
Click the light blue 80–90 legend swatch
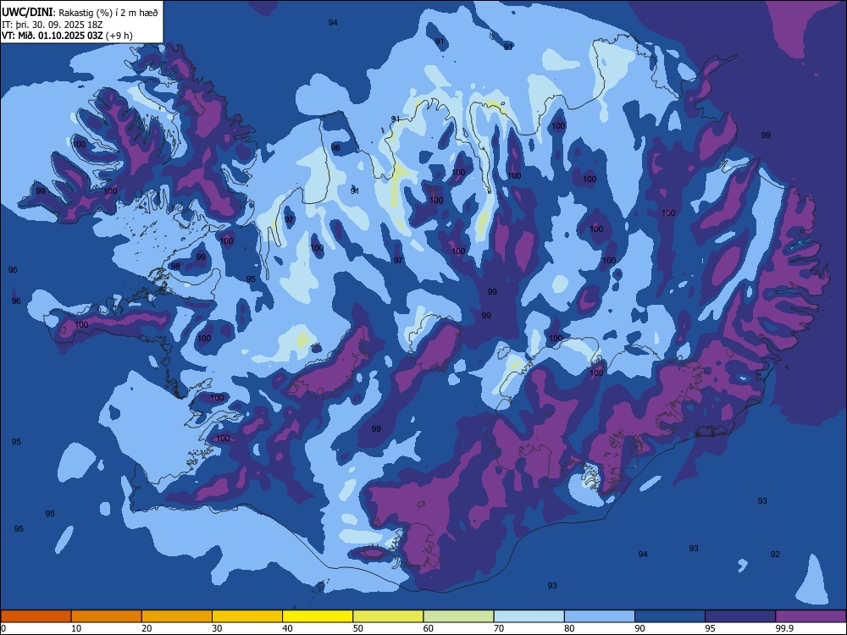click(x=600, y=616)
